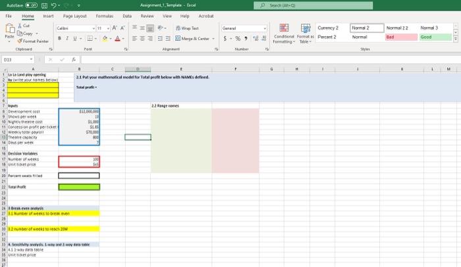Apply the fill color bucket
This screenshot has height=267, width=461.
point(105,39)
